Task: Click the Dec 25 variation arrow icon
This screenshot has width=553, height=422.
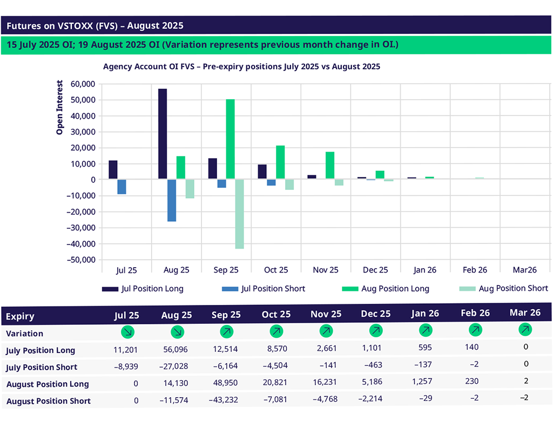Action: pyautogui.click(x=375, y=330)
